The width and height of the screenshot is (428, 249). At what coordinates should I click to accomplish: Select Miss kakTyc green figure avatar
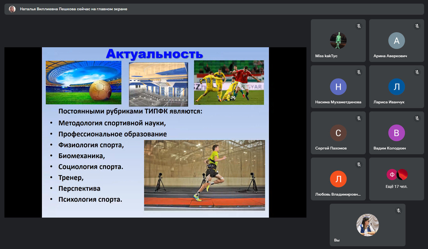[x=338, y=41]
